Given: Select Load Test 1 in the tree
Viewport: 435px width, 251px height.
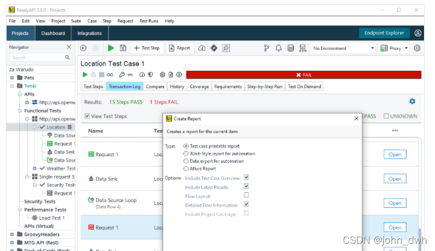Looking at the screenshot, I should (x=52, y=218).
